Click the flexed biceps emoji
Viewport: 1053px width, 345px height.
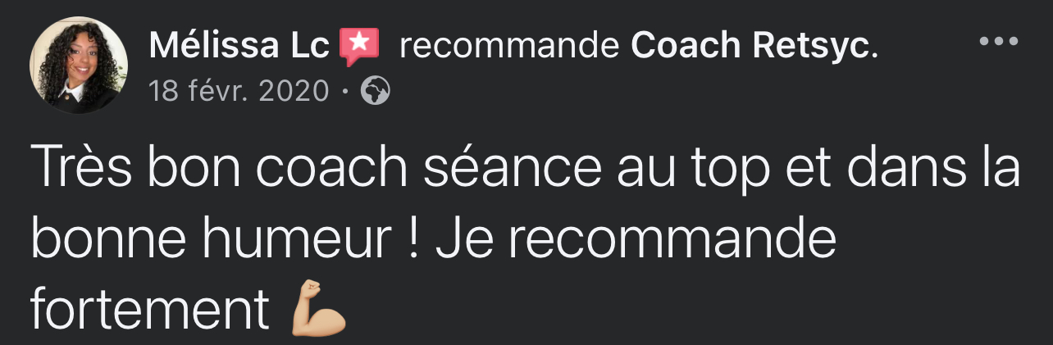[318, 308]
